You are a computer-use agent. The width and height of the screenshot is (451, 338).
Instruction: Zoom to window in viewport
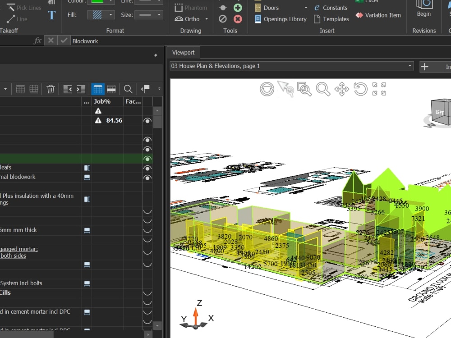point(304,89)
